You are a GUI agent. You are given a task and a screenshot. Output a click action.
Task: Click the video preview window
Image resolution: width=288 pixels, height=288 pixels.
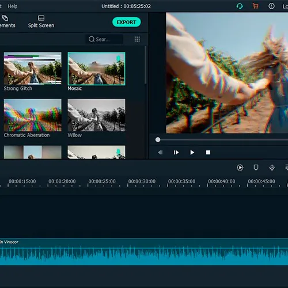227,73
